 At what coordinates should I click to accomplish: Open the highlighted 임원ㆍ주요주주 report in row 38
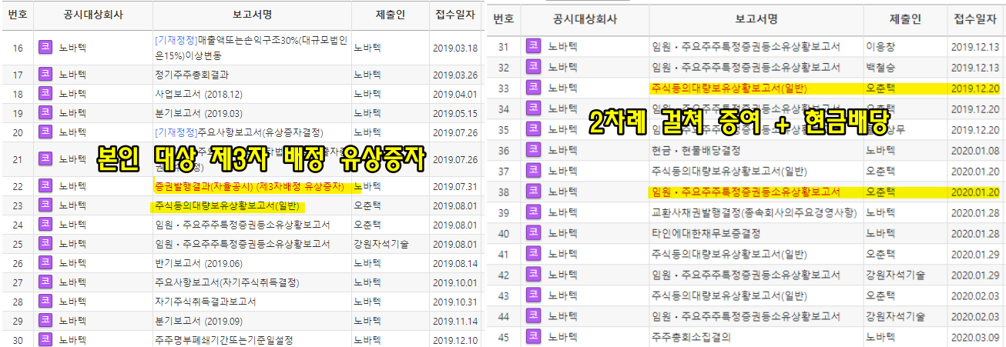click(746, 192)
